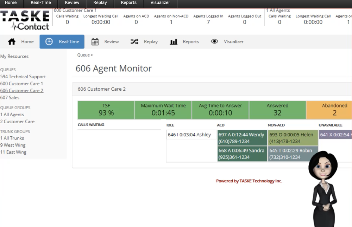Click the eye icon beside Visualizer
This screenshot has width=352, height=227.
coord(214,41)
